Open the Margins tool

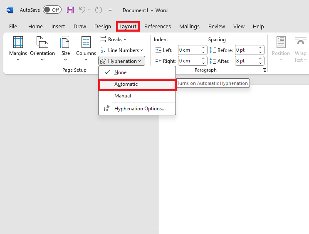click(18, 48)
